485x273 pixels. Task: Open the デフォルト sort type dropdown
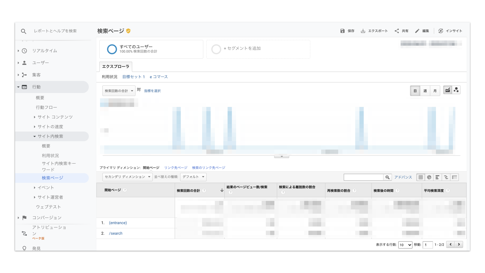tap(193, 177)
